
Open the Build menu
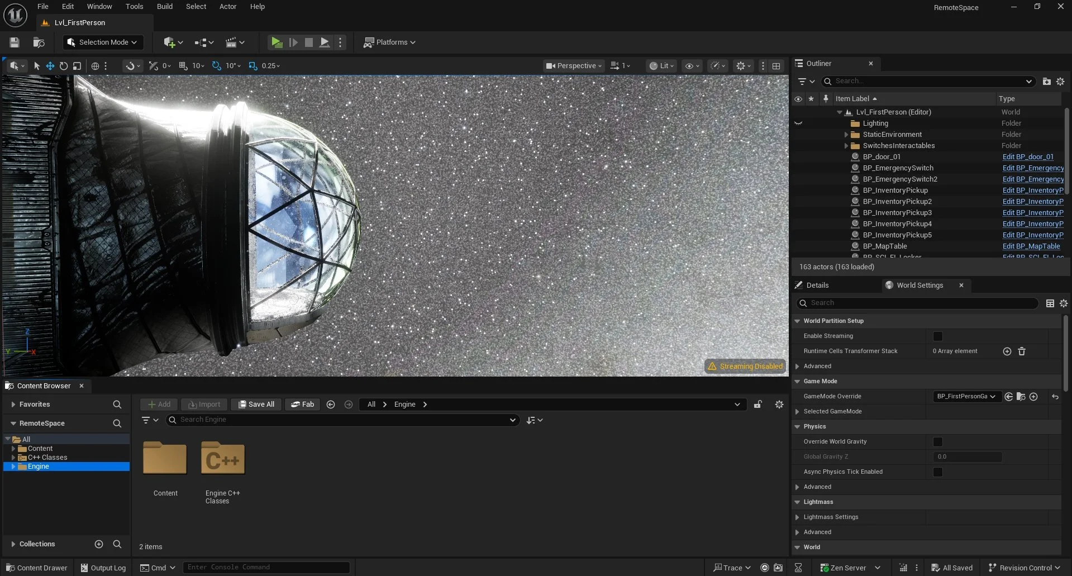(165, 7)
